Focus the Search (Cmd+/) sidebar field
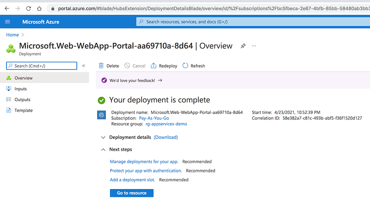Screen dimensions: 370x213 coord(42,66)
